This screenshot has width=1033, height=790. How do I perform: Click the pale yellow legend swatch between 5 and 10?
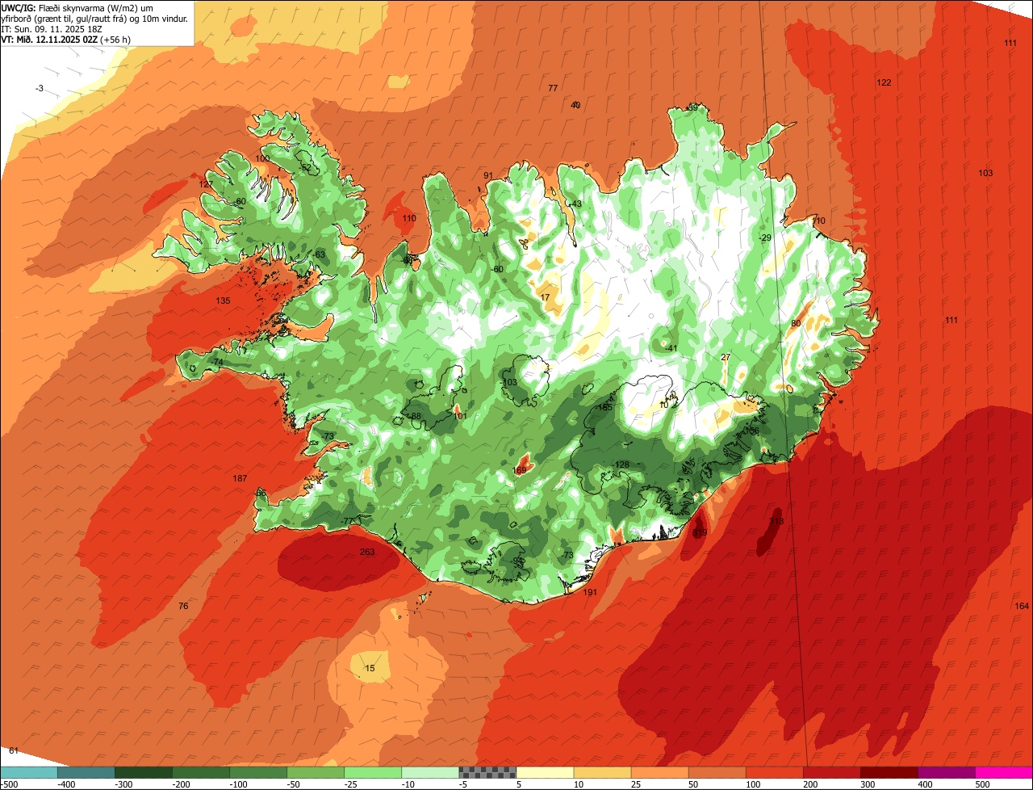[545, 772]
